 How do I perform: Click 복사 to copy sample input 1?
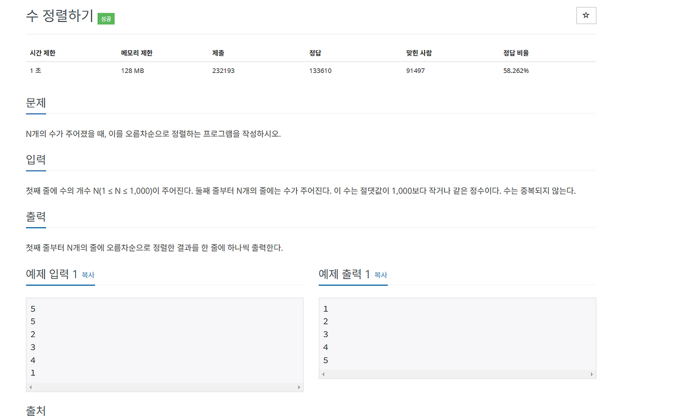point(89,275)
